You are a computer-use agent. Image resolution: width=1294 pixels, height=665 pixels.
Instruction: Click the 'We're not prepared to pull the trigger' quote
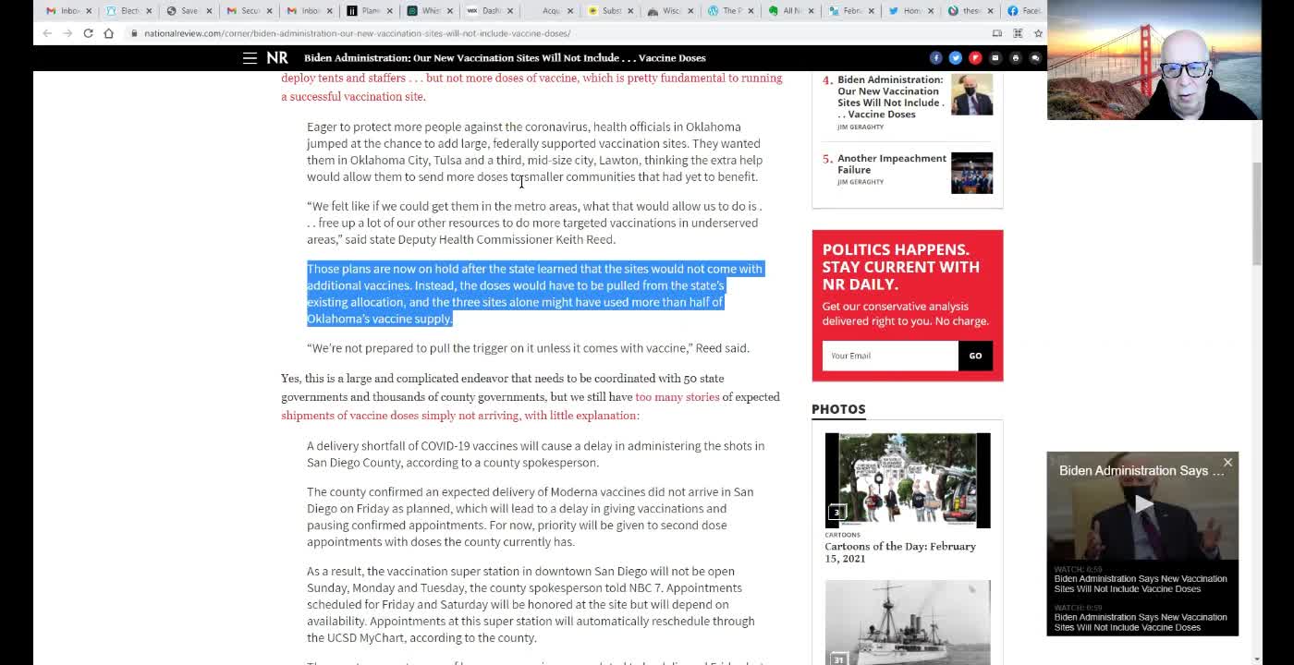click(x=528, y=348)
